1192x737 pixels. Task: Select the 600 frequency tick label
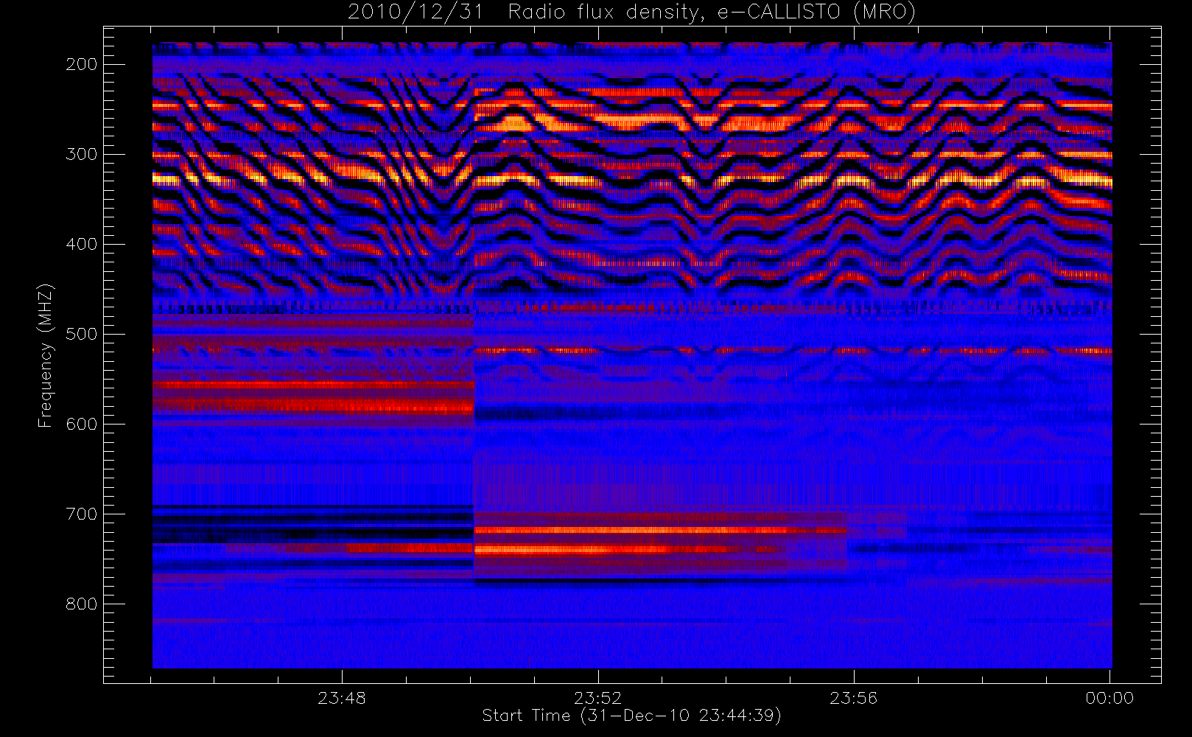(x=82, y=424)
